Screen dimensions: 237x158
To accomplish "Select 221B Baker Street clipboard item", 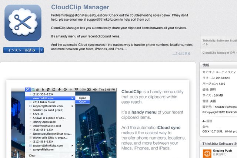I will click(50, 102).
